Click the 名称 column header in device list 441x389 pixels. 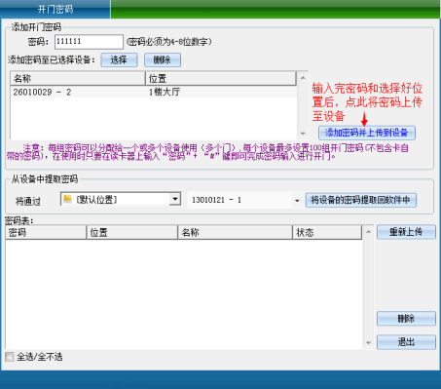click(78, 79)
